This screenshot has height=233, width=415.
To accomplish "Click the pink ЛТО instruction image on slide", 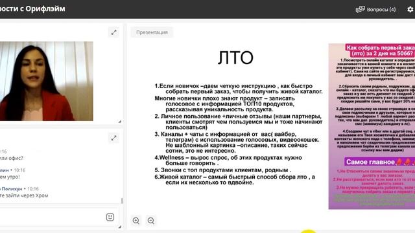I will point(372,126).
